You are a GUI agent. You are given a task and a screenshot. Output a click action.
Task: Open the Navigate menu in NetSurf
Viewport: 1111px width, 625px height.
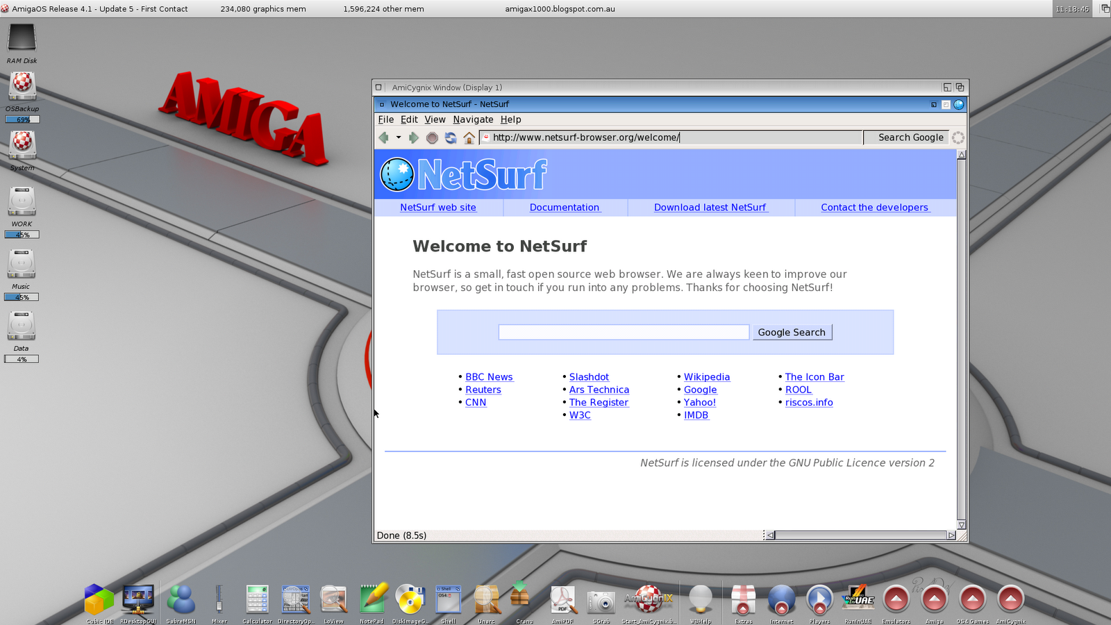(473, 119)
